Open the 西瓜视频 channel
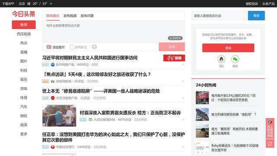This screenshot has height=156, width=277. pyautogui.click(x=24, y=34)
